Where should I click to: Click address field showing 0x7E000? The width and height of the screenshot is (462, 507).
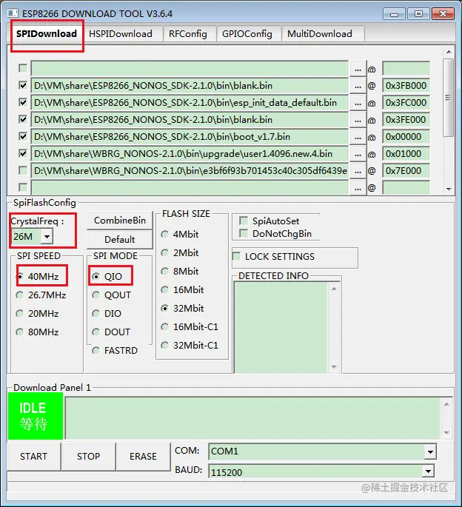click(x=406, y=171)
